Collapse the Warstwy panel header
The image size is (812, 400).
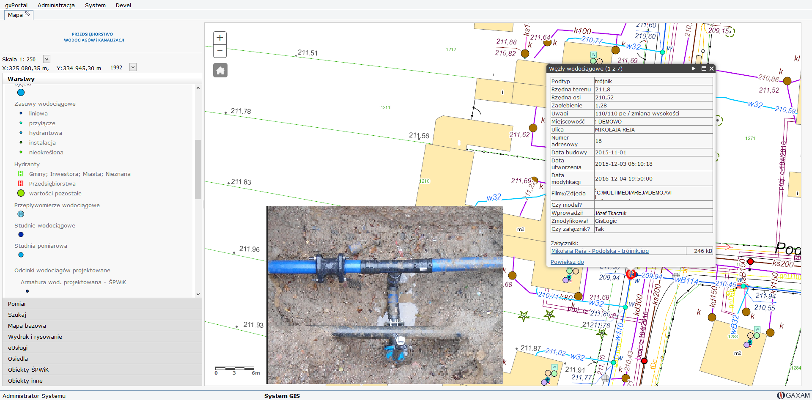[x=102, y=79]
